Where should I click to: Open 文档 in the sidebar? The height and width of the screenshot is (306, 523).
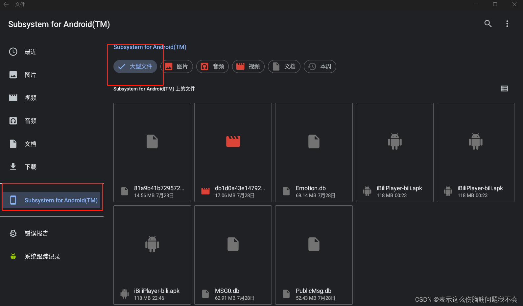[53, 144]
